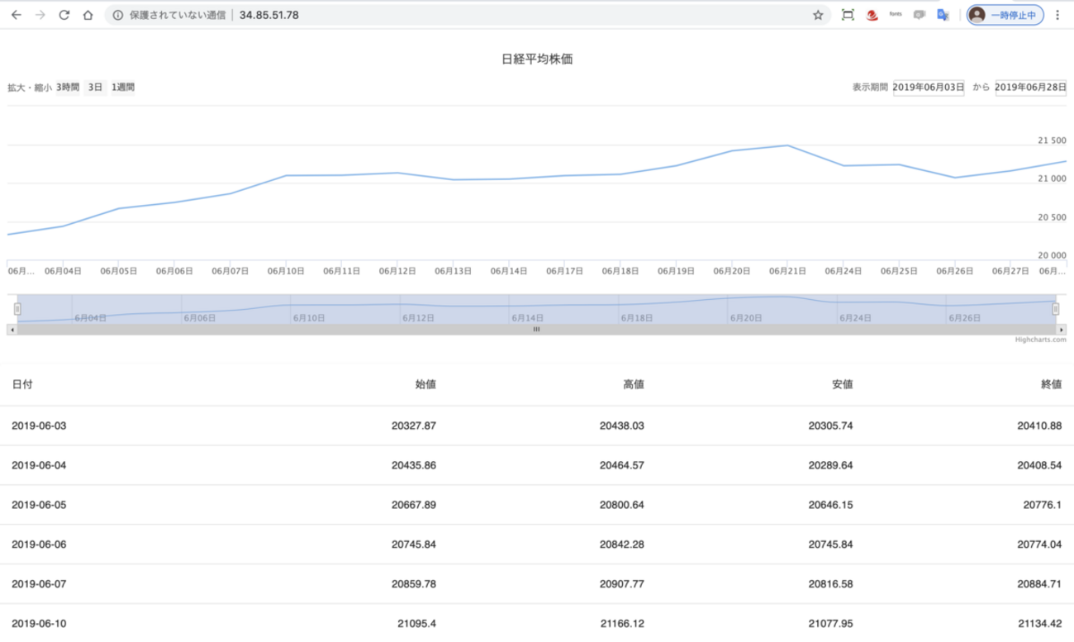The width and height of the screenshot is (1074, 642).
Task: Open the paused profile button
Action: pos(1005,15)
